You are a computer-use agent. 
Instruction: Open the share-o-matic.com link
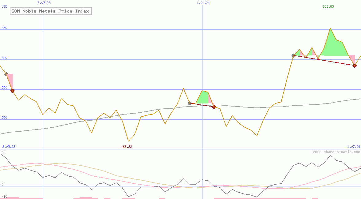click(x=336, y=152)
